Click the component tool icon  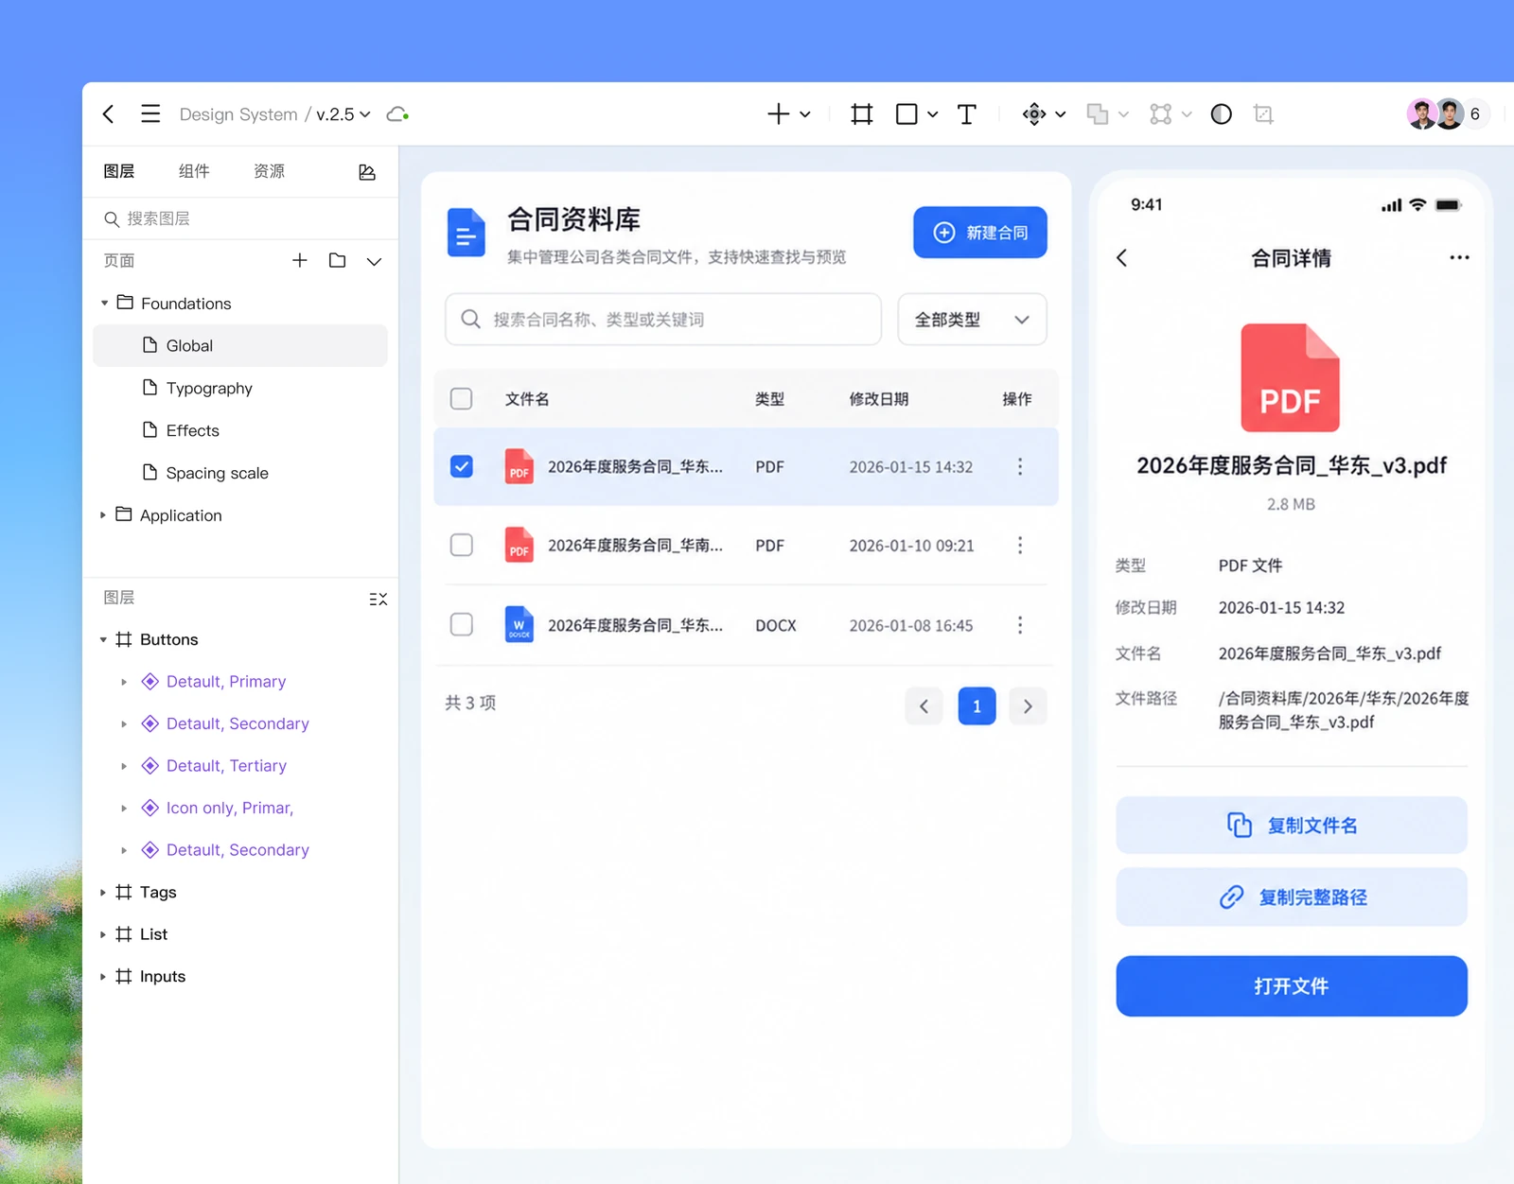coord(1034,114)
